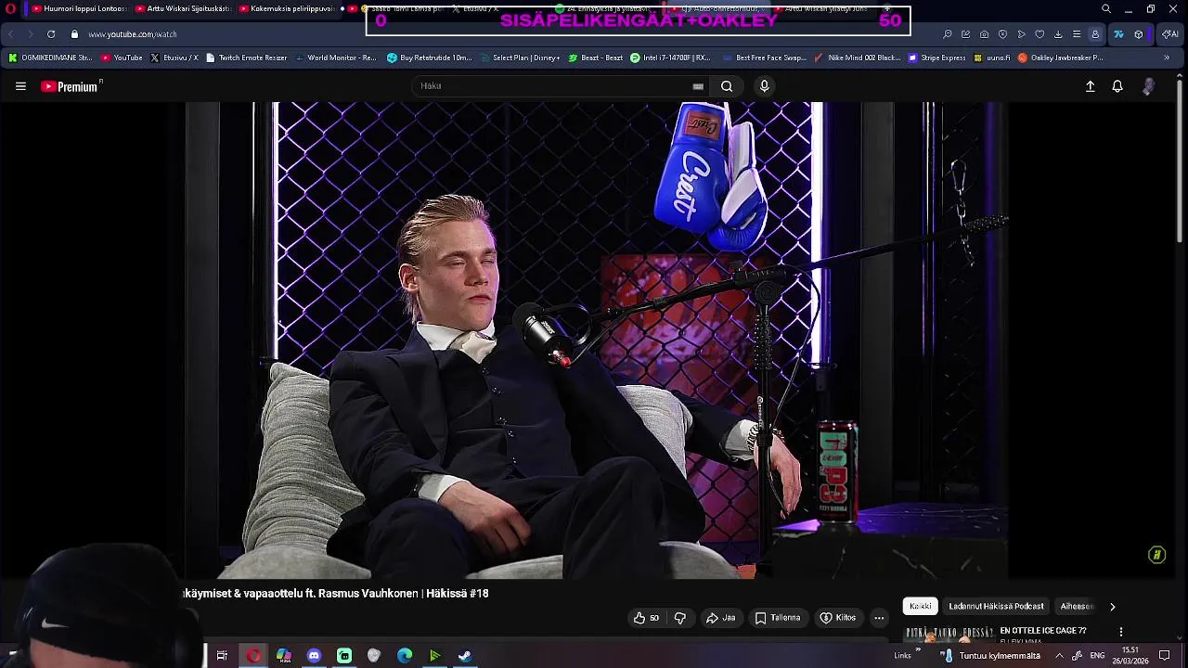Open more actions ellipsis under video

[x=879, y=618]
